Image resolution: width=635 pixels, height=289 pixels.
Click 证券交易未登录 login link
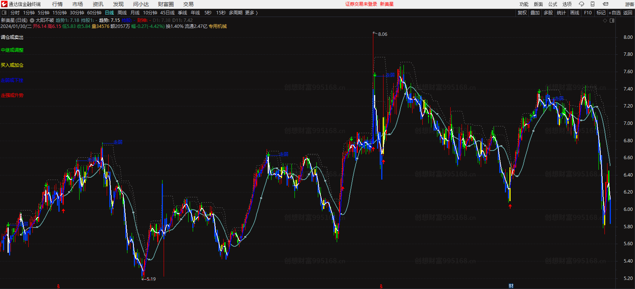(361, 4)
